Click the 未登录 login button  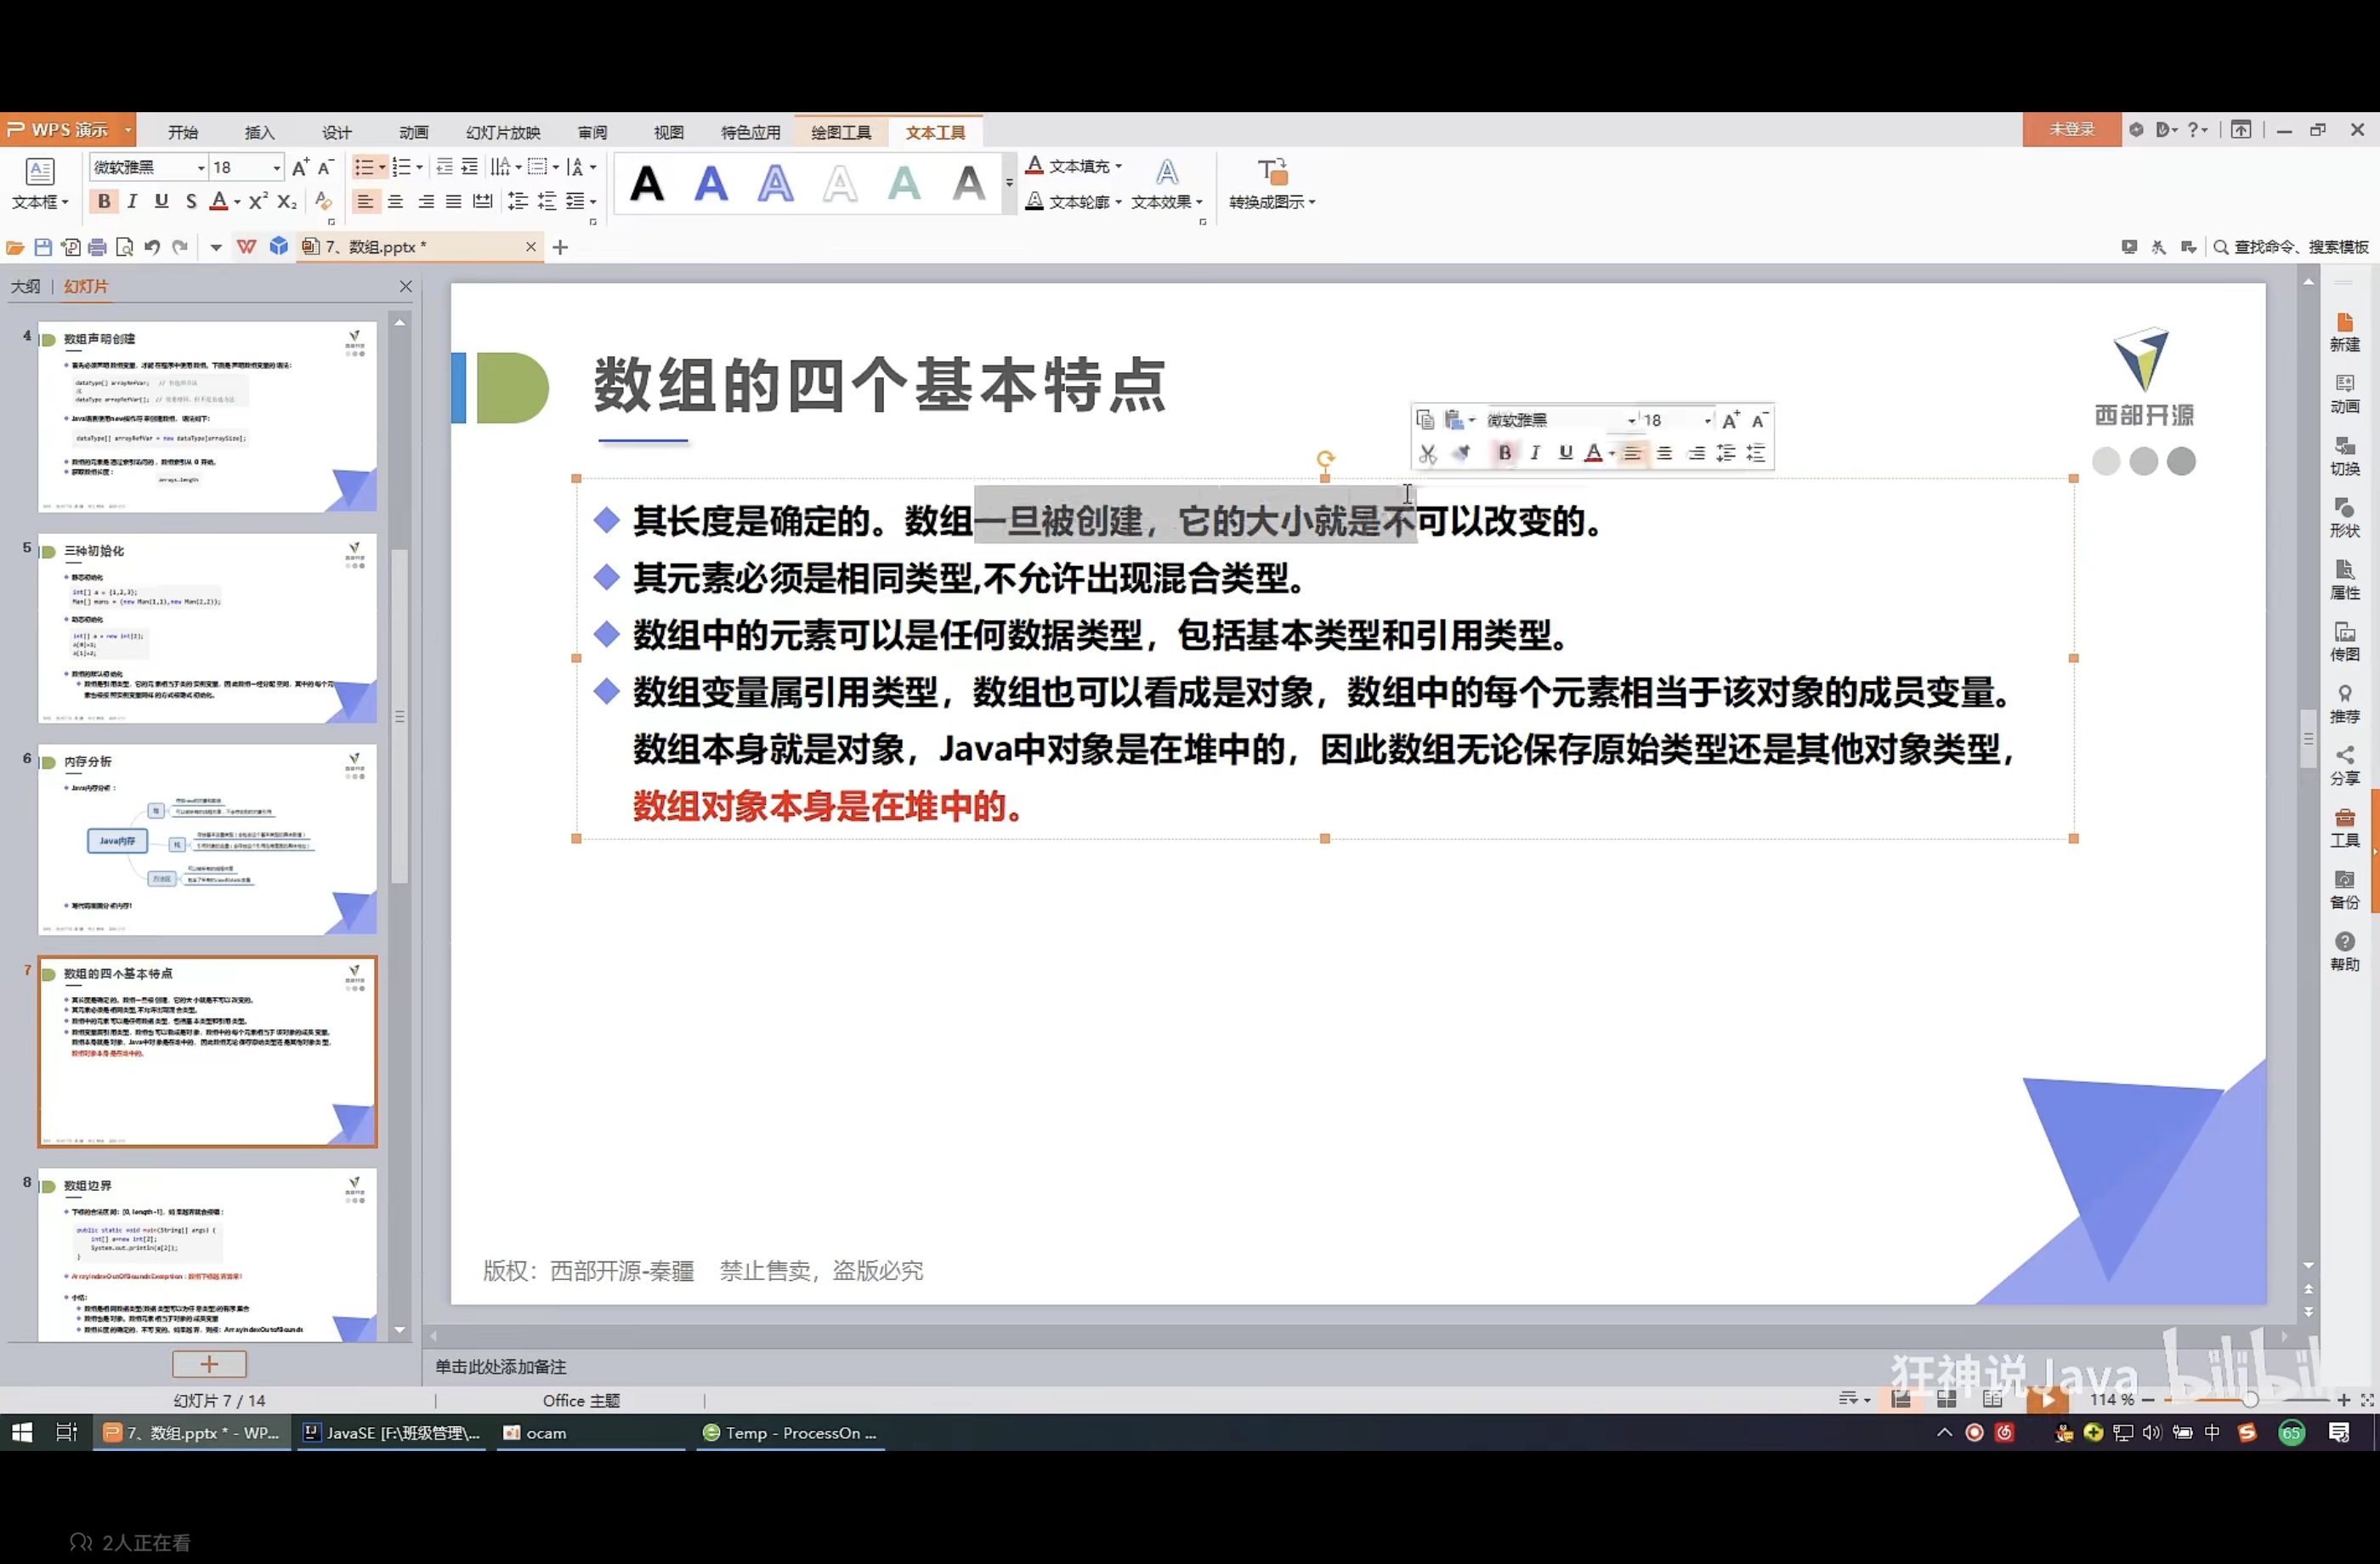(x=2071, y=130)
